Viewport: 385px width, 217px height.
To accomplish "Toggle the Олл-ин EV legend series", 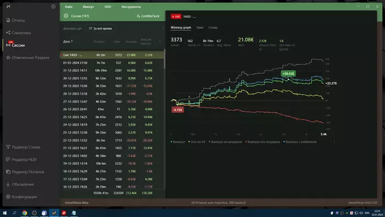I will tap(197, 142).
